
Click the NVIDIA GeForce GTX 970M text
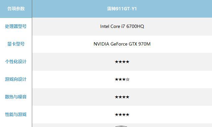pyautogui.click(x=122, y=44)
